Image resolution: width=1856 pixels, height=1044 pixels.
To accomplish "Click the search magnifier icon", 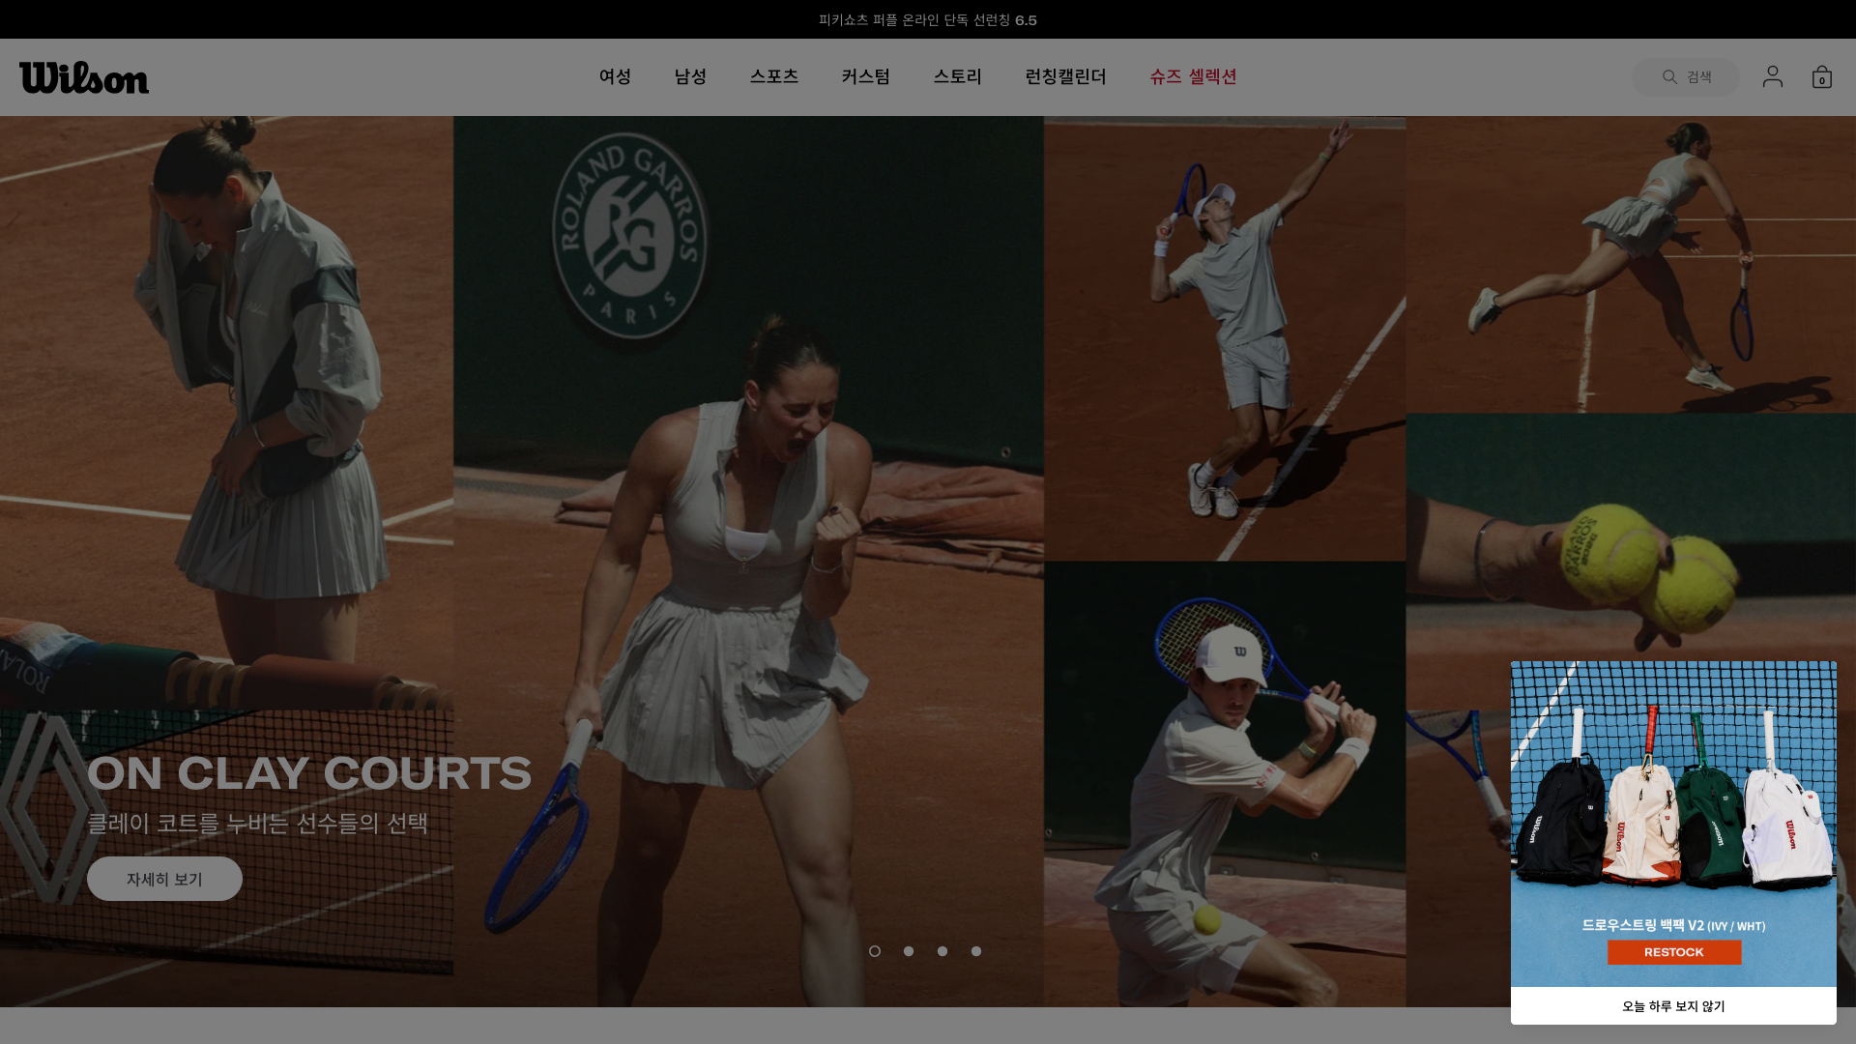I will [x=1669, y=76].
